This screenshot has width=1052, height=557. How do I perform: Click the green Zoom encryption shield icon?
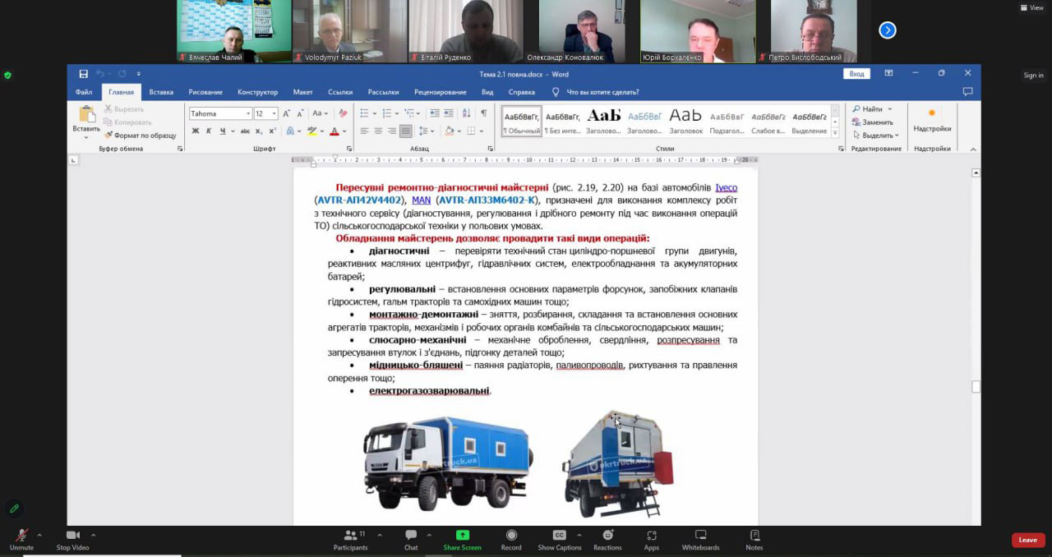(8, 75)
